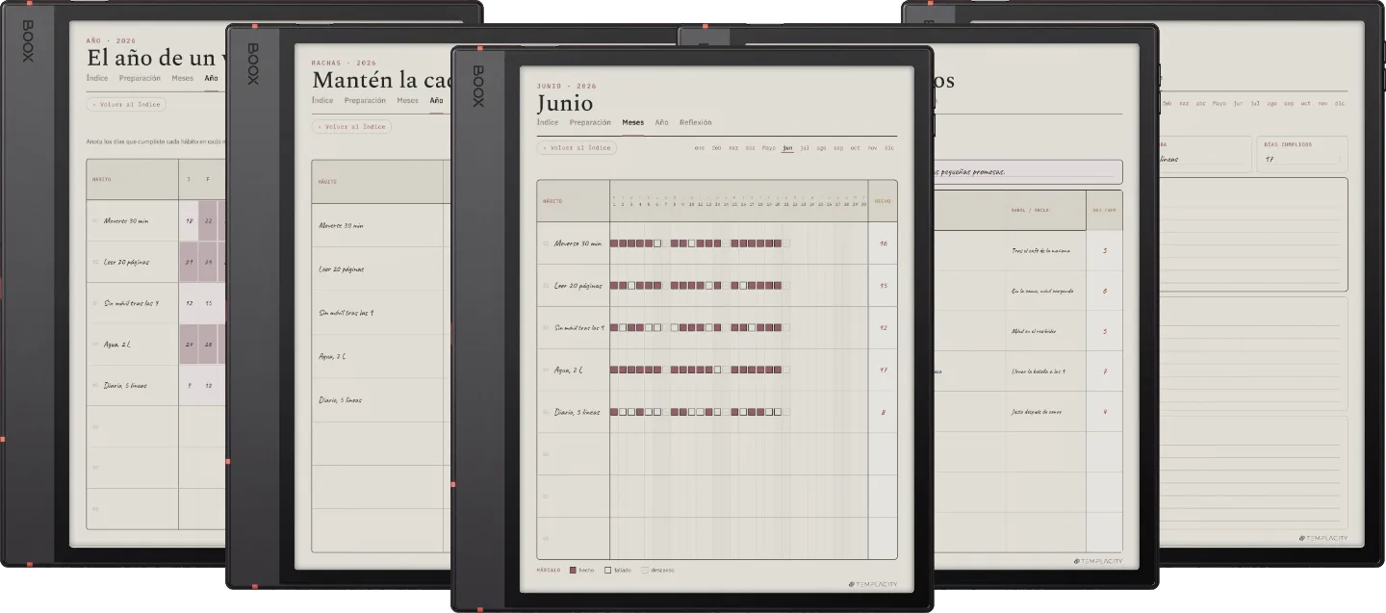Click Sin móvil tras las 9 on Junio page

(579, 327)
